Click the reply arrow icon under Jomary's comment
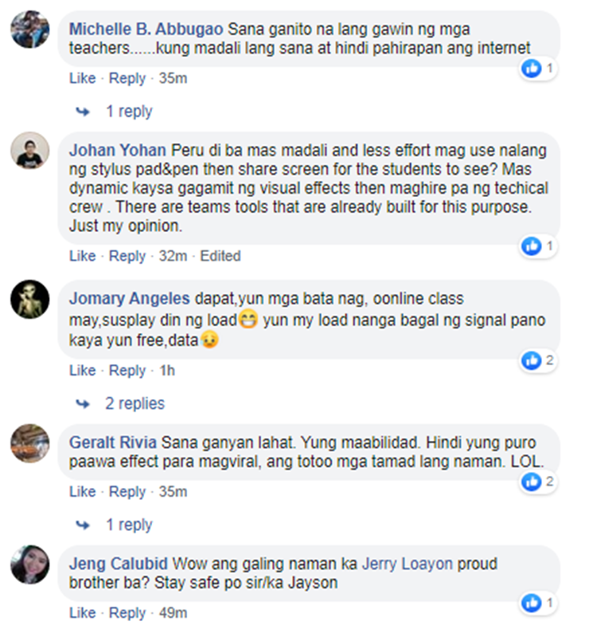 click(83, 404)
